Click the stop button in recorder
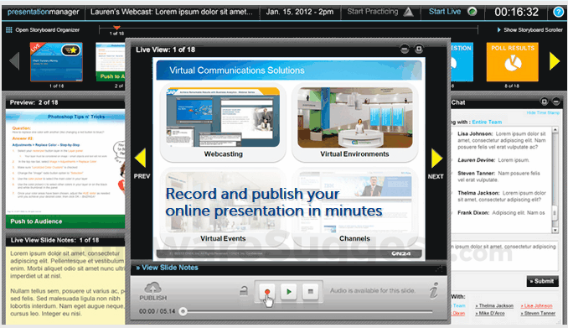Viewport: 568px width, 328px height. coord(310,291)
